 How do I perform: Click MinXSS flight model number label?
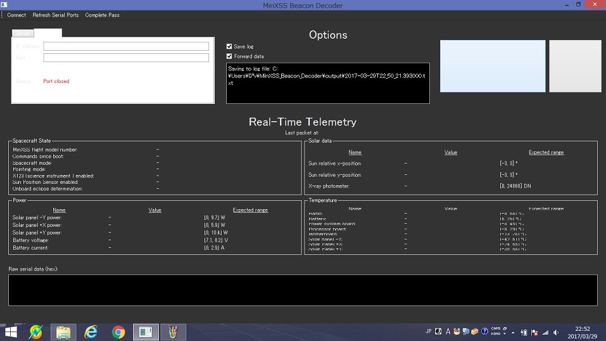click(45, 150)
